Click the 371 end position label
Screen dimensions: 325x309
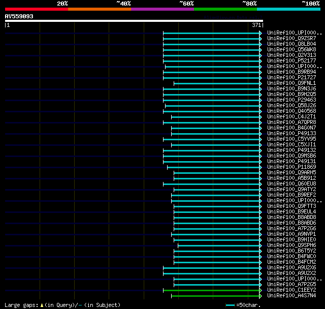[x=256, y=25]
